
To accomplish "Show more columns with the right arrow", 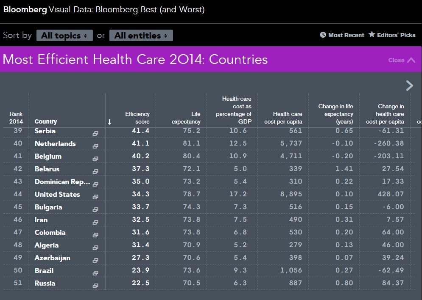I will (409, 85).
